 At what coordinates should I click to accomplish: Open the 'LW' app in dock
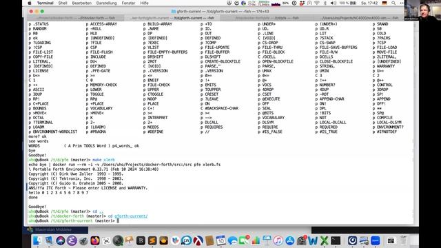tap(187, 240)
